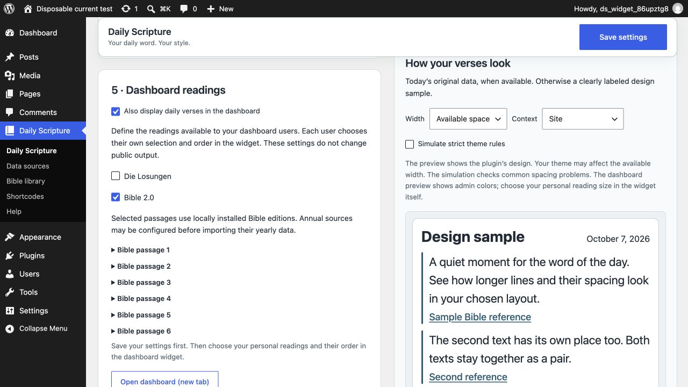The width and height of the screenshot is (688, 387).
Task: Expand Bible passage 2
Action: (141, 266)
